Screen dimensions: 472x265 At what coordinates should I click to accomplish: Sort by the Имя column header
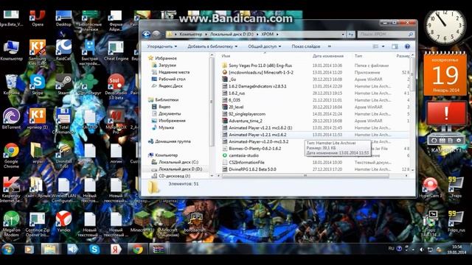(226, 56)
